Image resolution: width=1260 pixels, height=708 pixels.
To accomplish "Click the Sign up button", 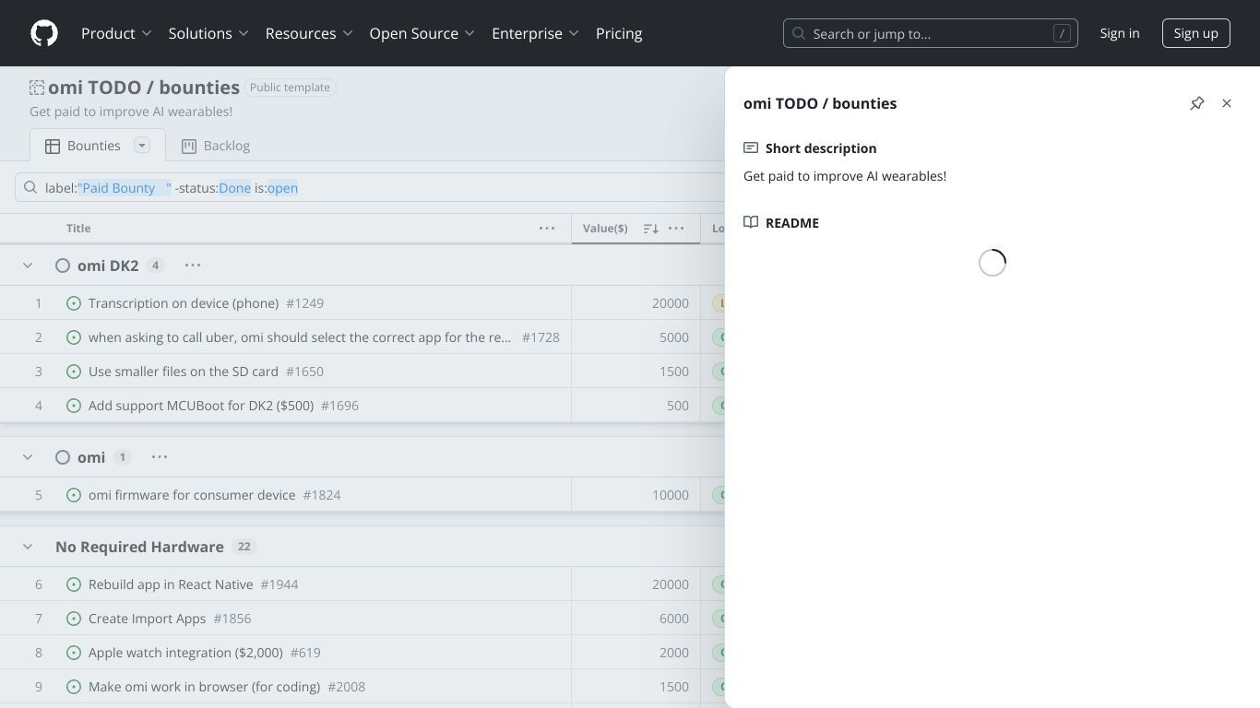I will tap(1196, 33).
